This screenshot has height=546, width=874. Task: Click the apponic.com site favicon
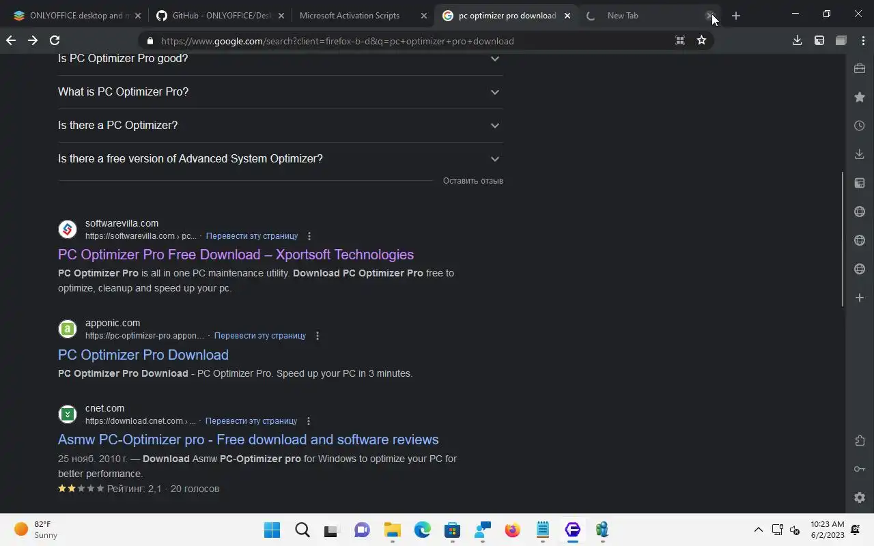coord(68,329)
